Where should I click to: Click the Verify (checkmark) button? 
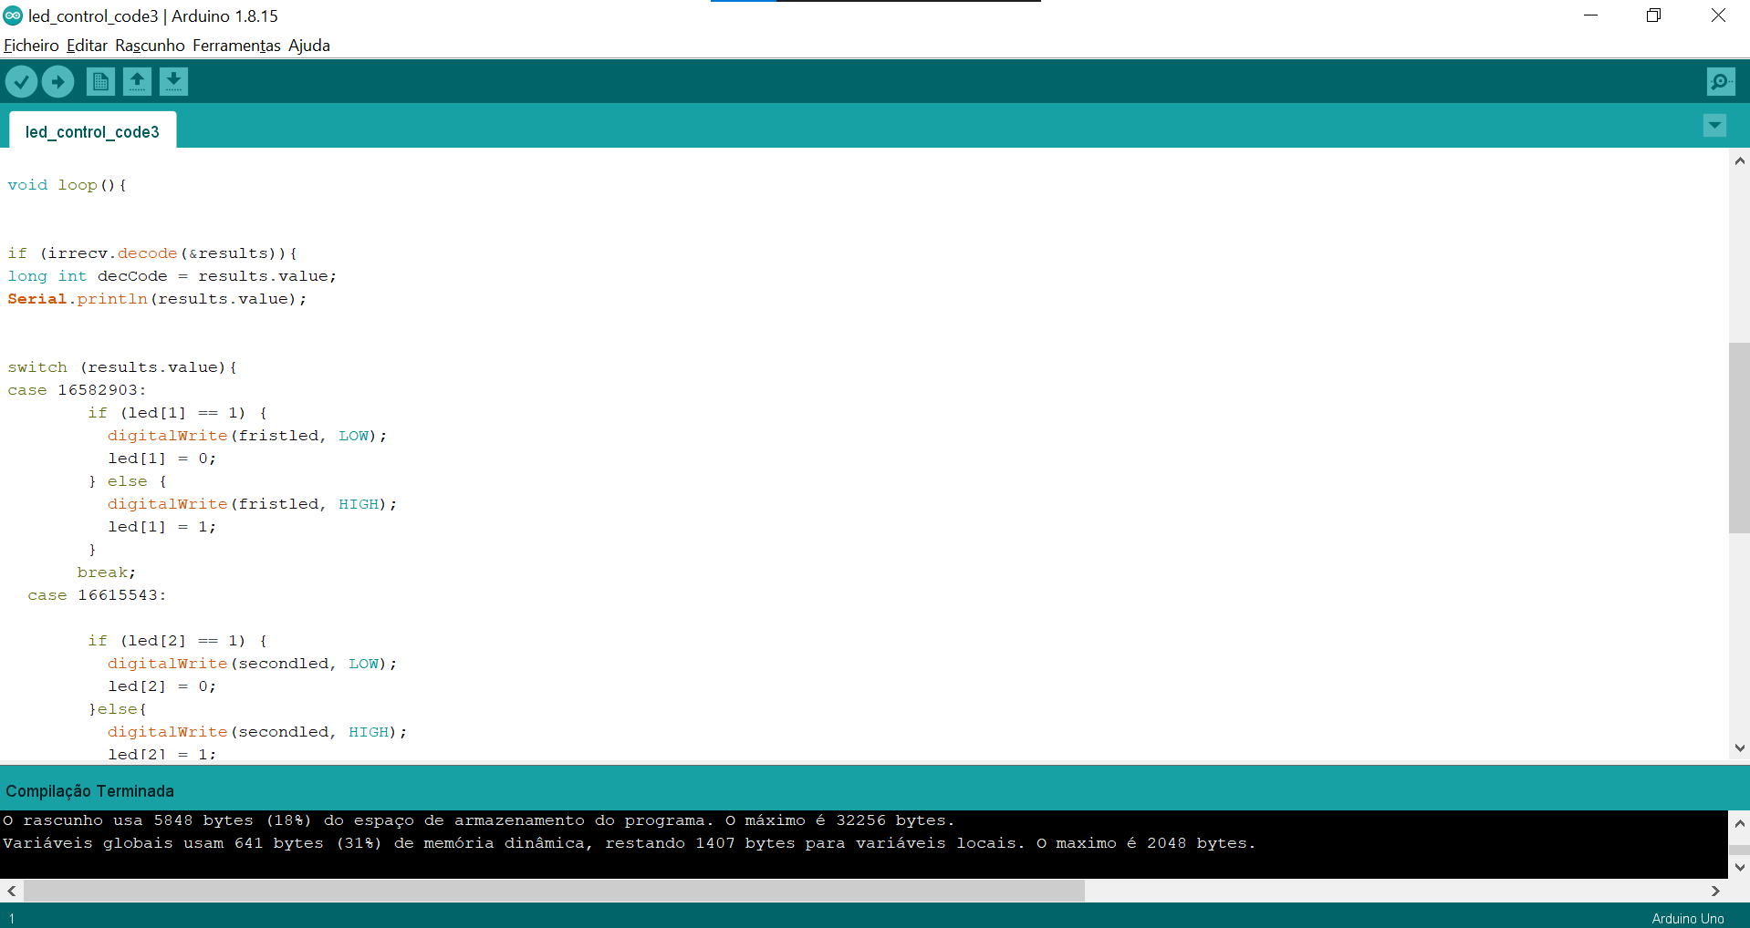[x=21, y=82]
